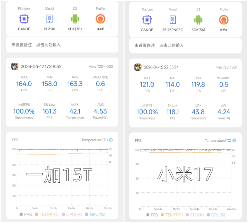Click the 42.1 MAX Temperature value
This screenshot has width=248, height=223.
75,111
